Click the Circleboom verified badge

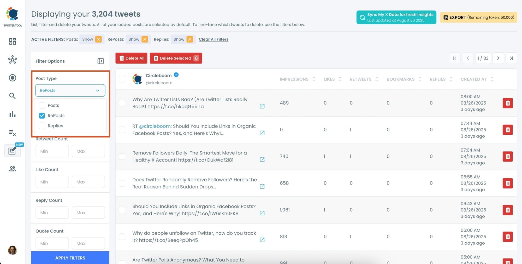tap(176, 75)
